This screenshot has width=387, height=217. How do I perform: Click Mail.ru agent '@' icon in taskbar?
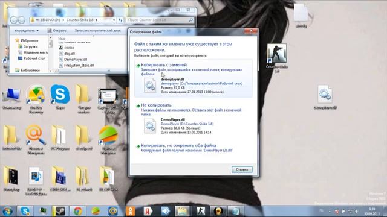[113, 212]
